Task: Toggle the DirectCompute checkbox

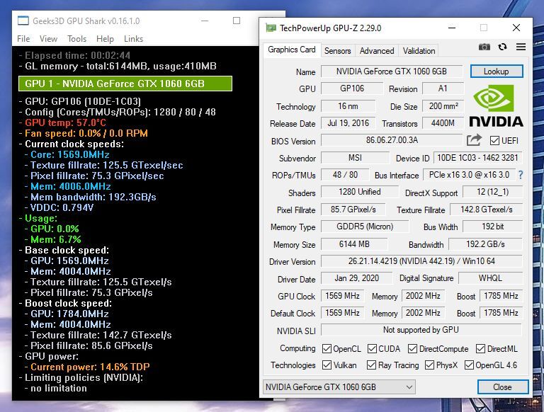Action: (x=412, y=348)
